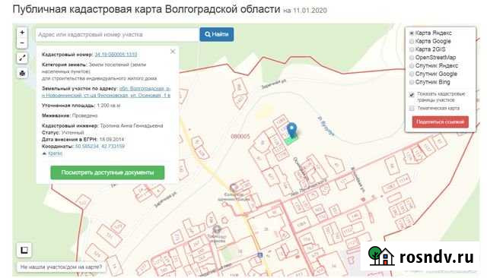
Task: Open the cadastral number link
Action: (116, 55)
